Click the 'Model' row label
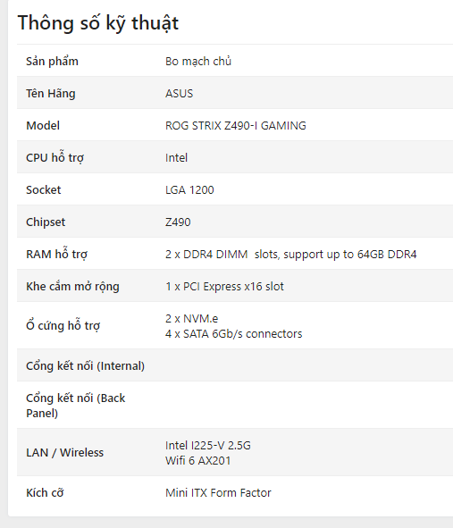This screenshot has width=453, height=528. click(x=43, y=126)
